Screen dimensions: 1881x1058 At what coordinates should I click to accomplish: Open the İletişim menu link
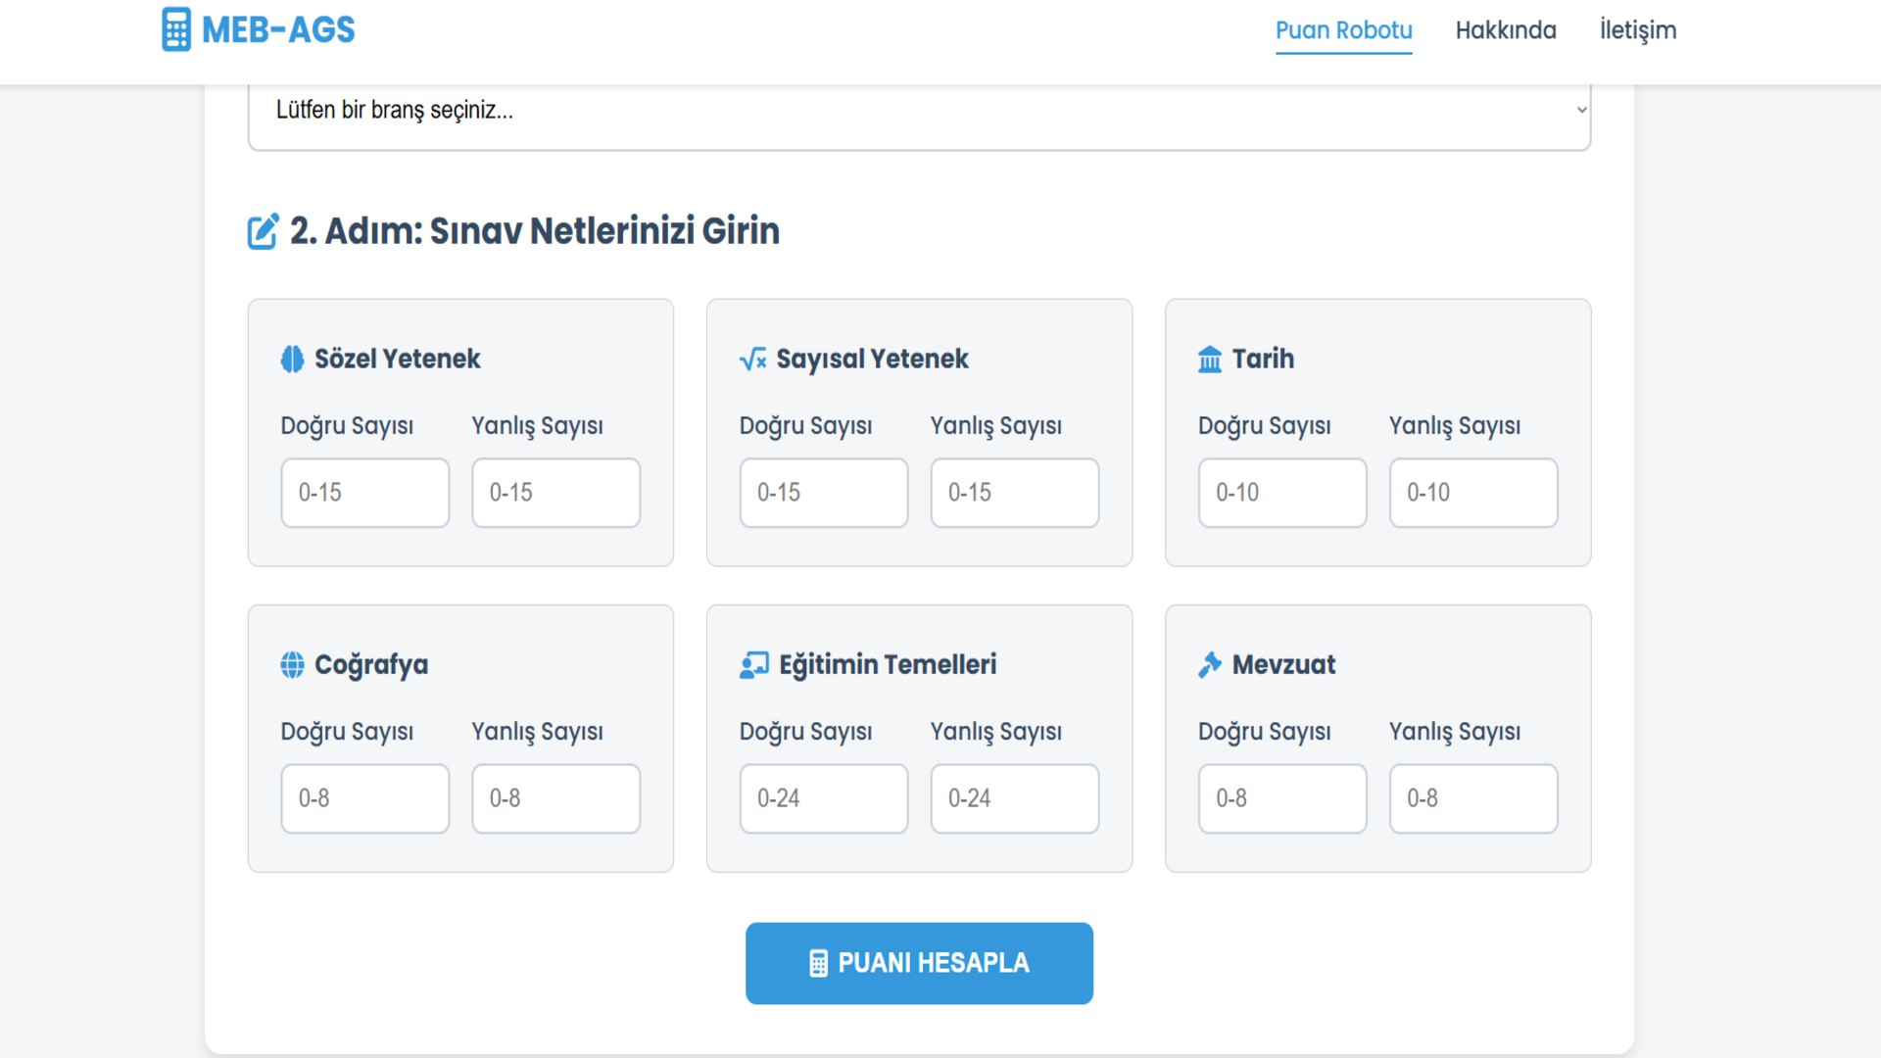[1637, 30]
